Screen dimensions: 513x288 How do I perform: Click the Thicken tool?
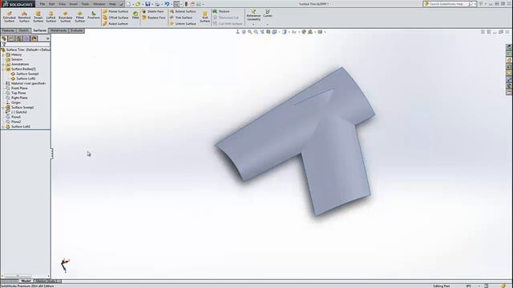point(221,11)
